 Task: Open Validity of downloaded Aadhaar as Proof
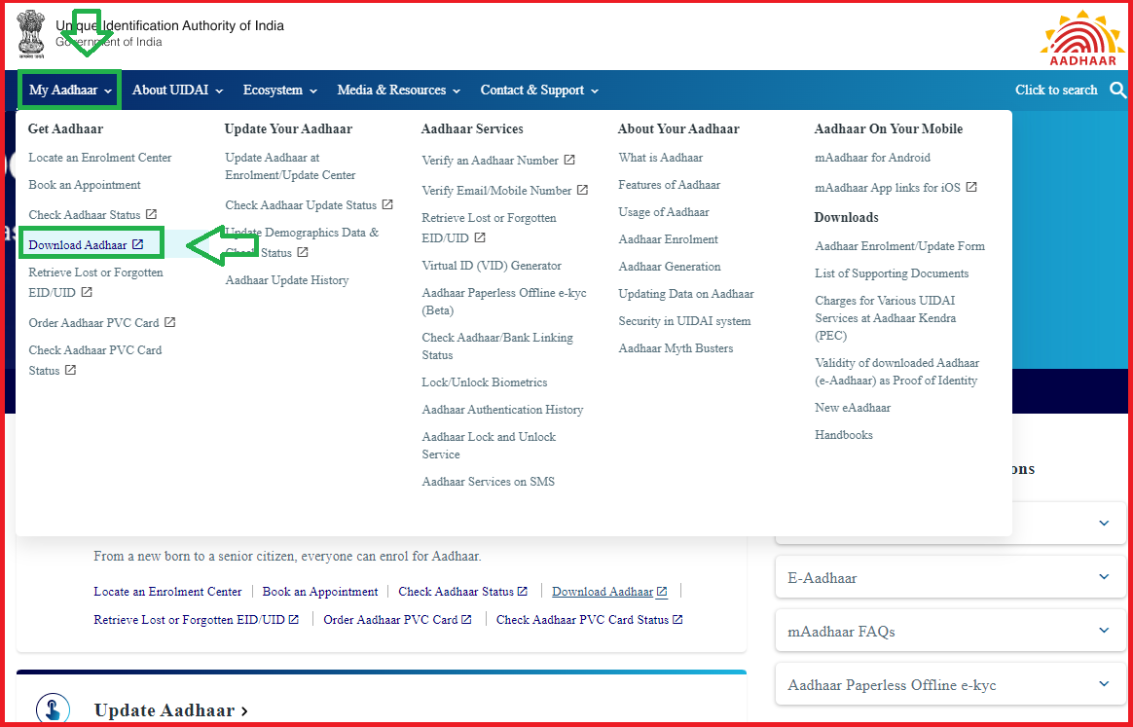pos(897,372)
